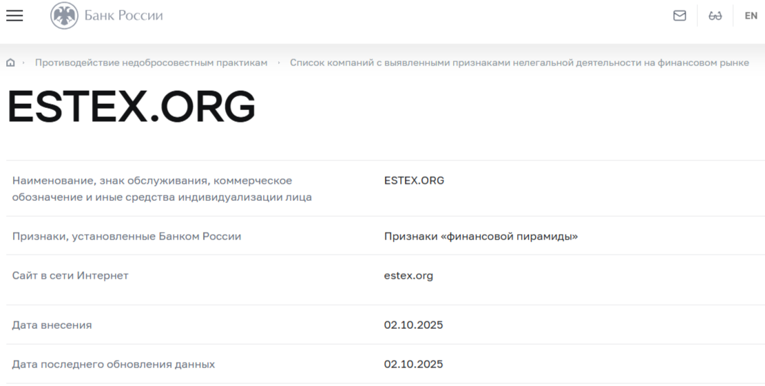Click the estex.org website value
The height and width of the screenshot is (386, 765).
[x=408, y=276]
